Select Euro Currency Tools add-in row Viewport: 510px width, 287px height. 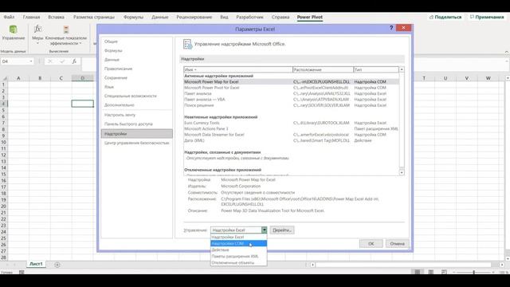pos(291,123)
